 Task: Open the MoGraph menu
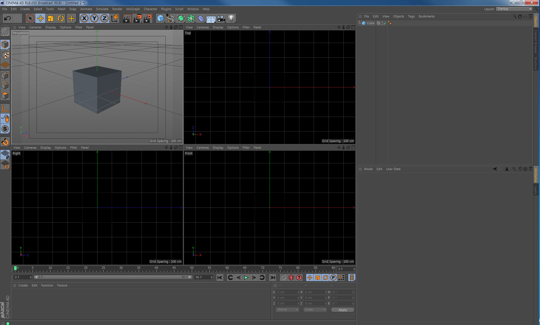133,9
